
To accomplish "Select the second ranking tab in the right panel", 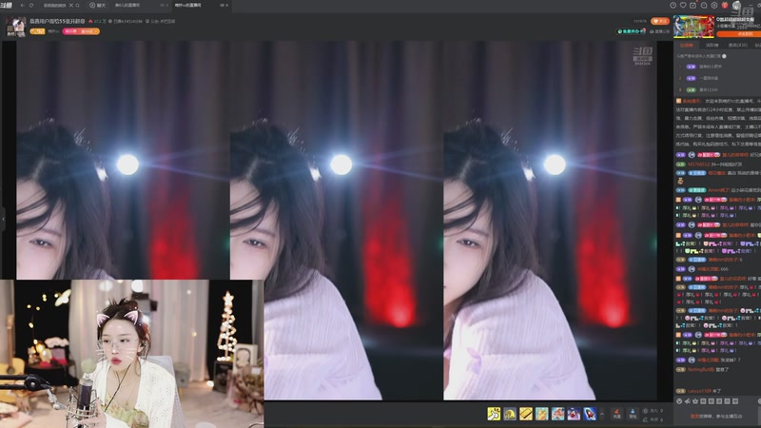I will [x=712, y=45].
